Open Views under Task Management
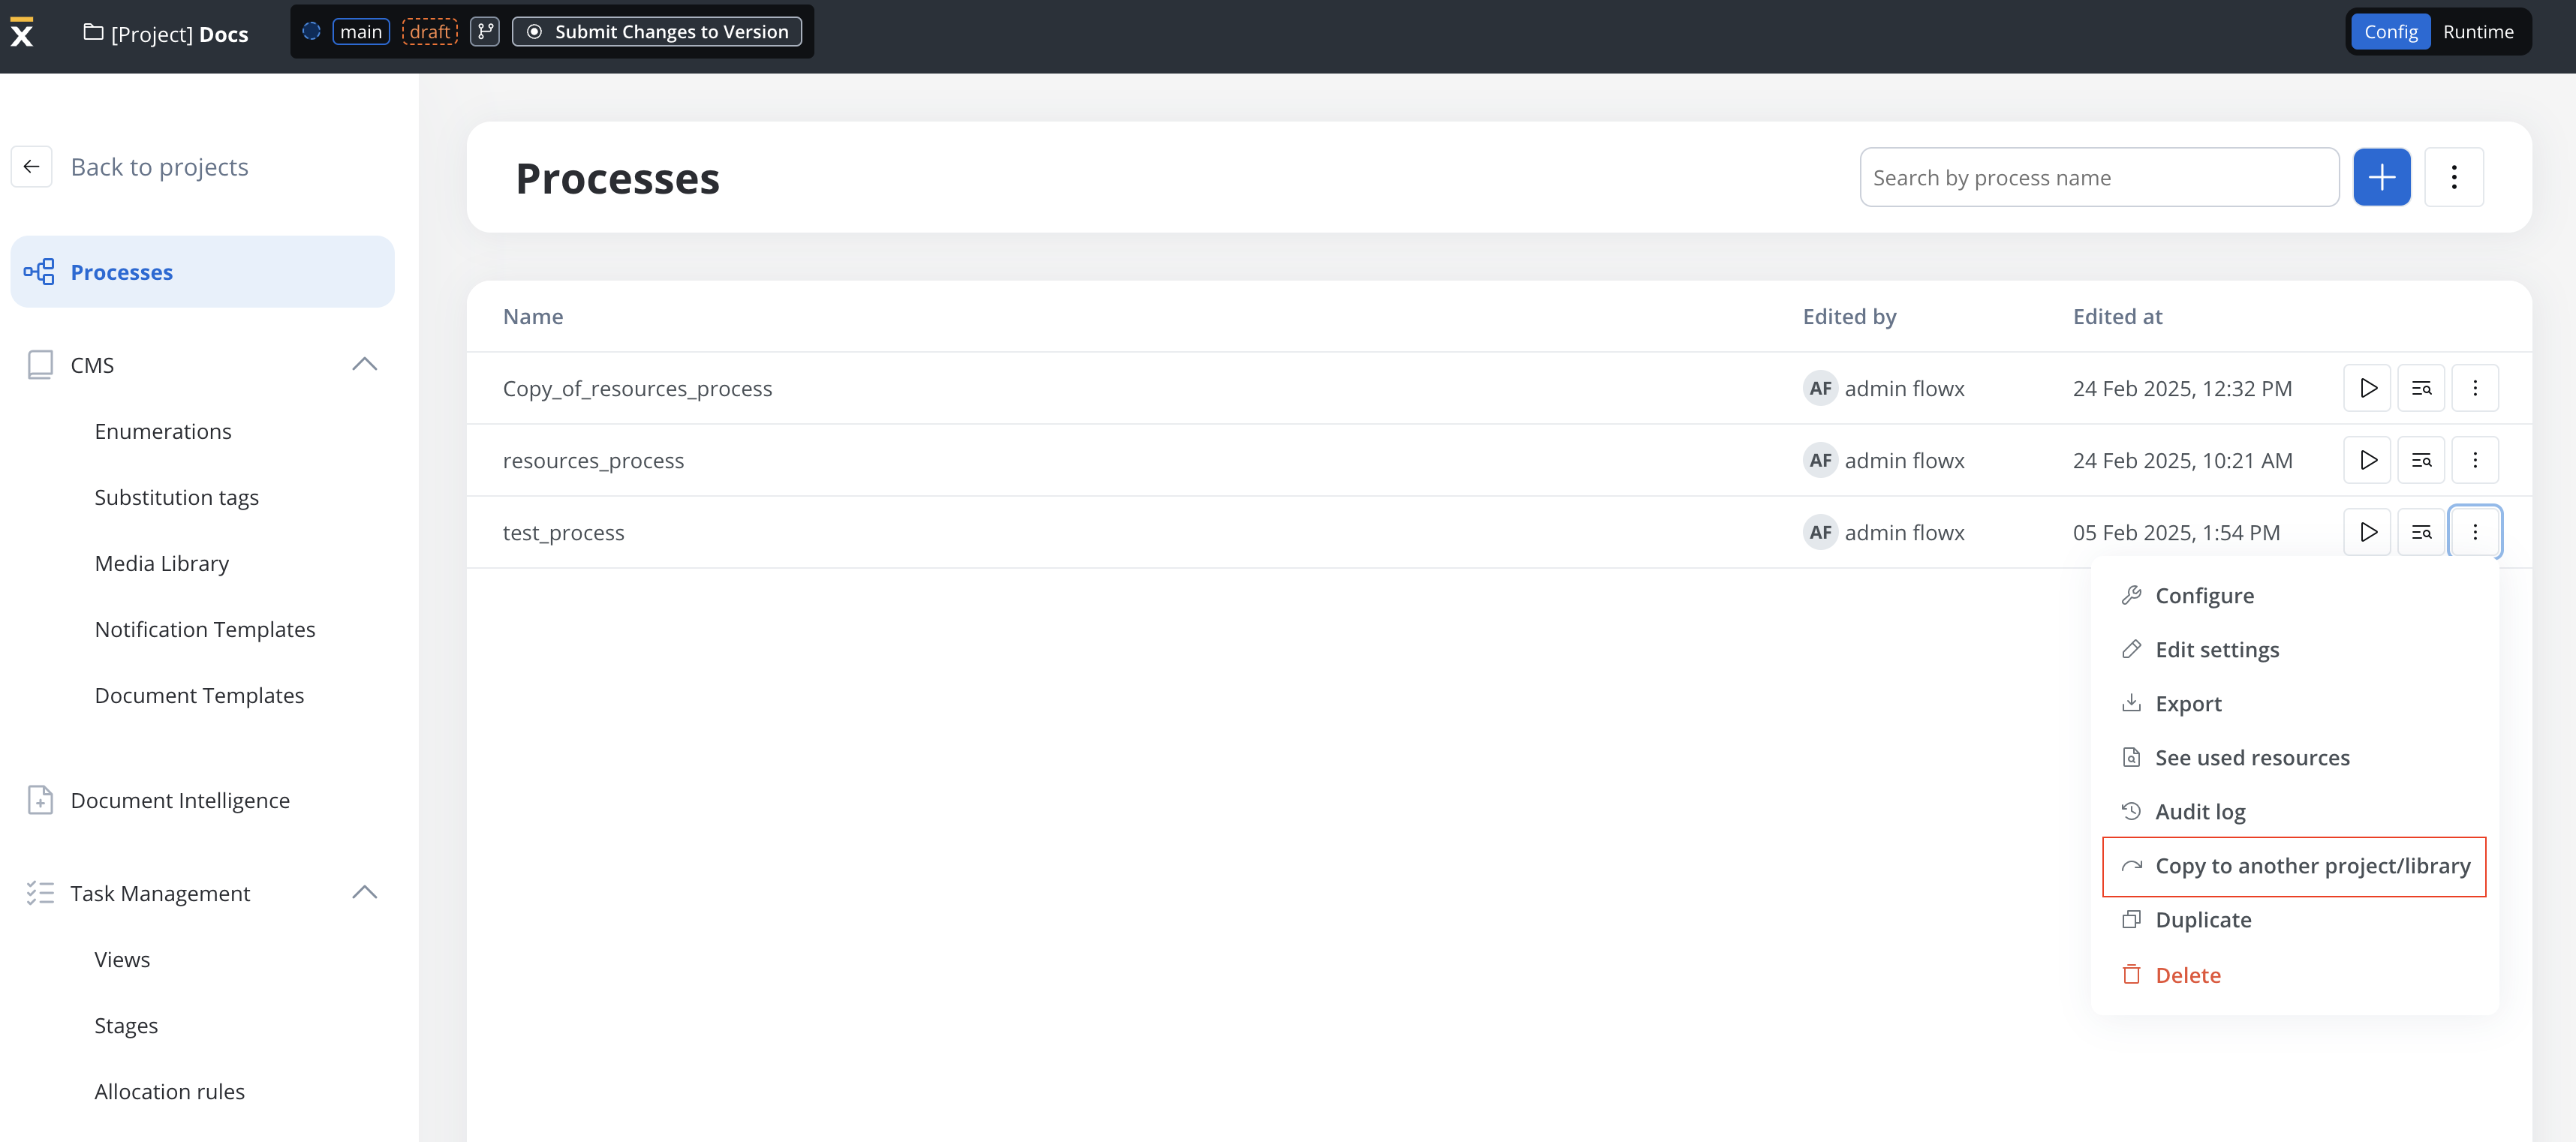Screen dimensions: 2576x1142 (x=122, y=959)
